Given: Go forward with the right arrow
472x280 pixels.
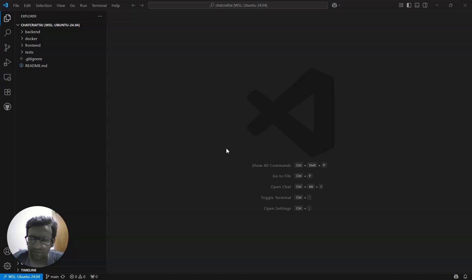Looking at the screenshot, I should click(x=142, y=5).
